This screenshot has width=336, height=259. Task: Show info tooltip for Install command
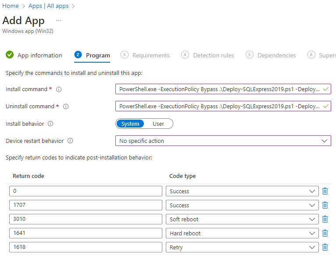tap(59, 89)
